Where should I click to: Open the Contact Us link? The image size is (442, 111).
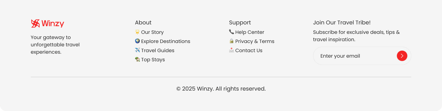click(249, 50)
